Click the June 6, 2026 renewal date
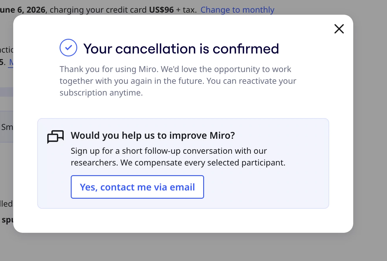 click(x=23, y=10)
